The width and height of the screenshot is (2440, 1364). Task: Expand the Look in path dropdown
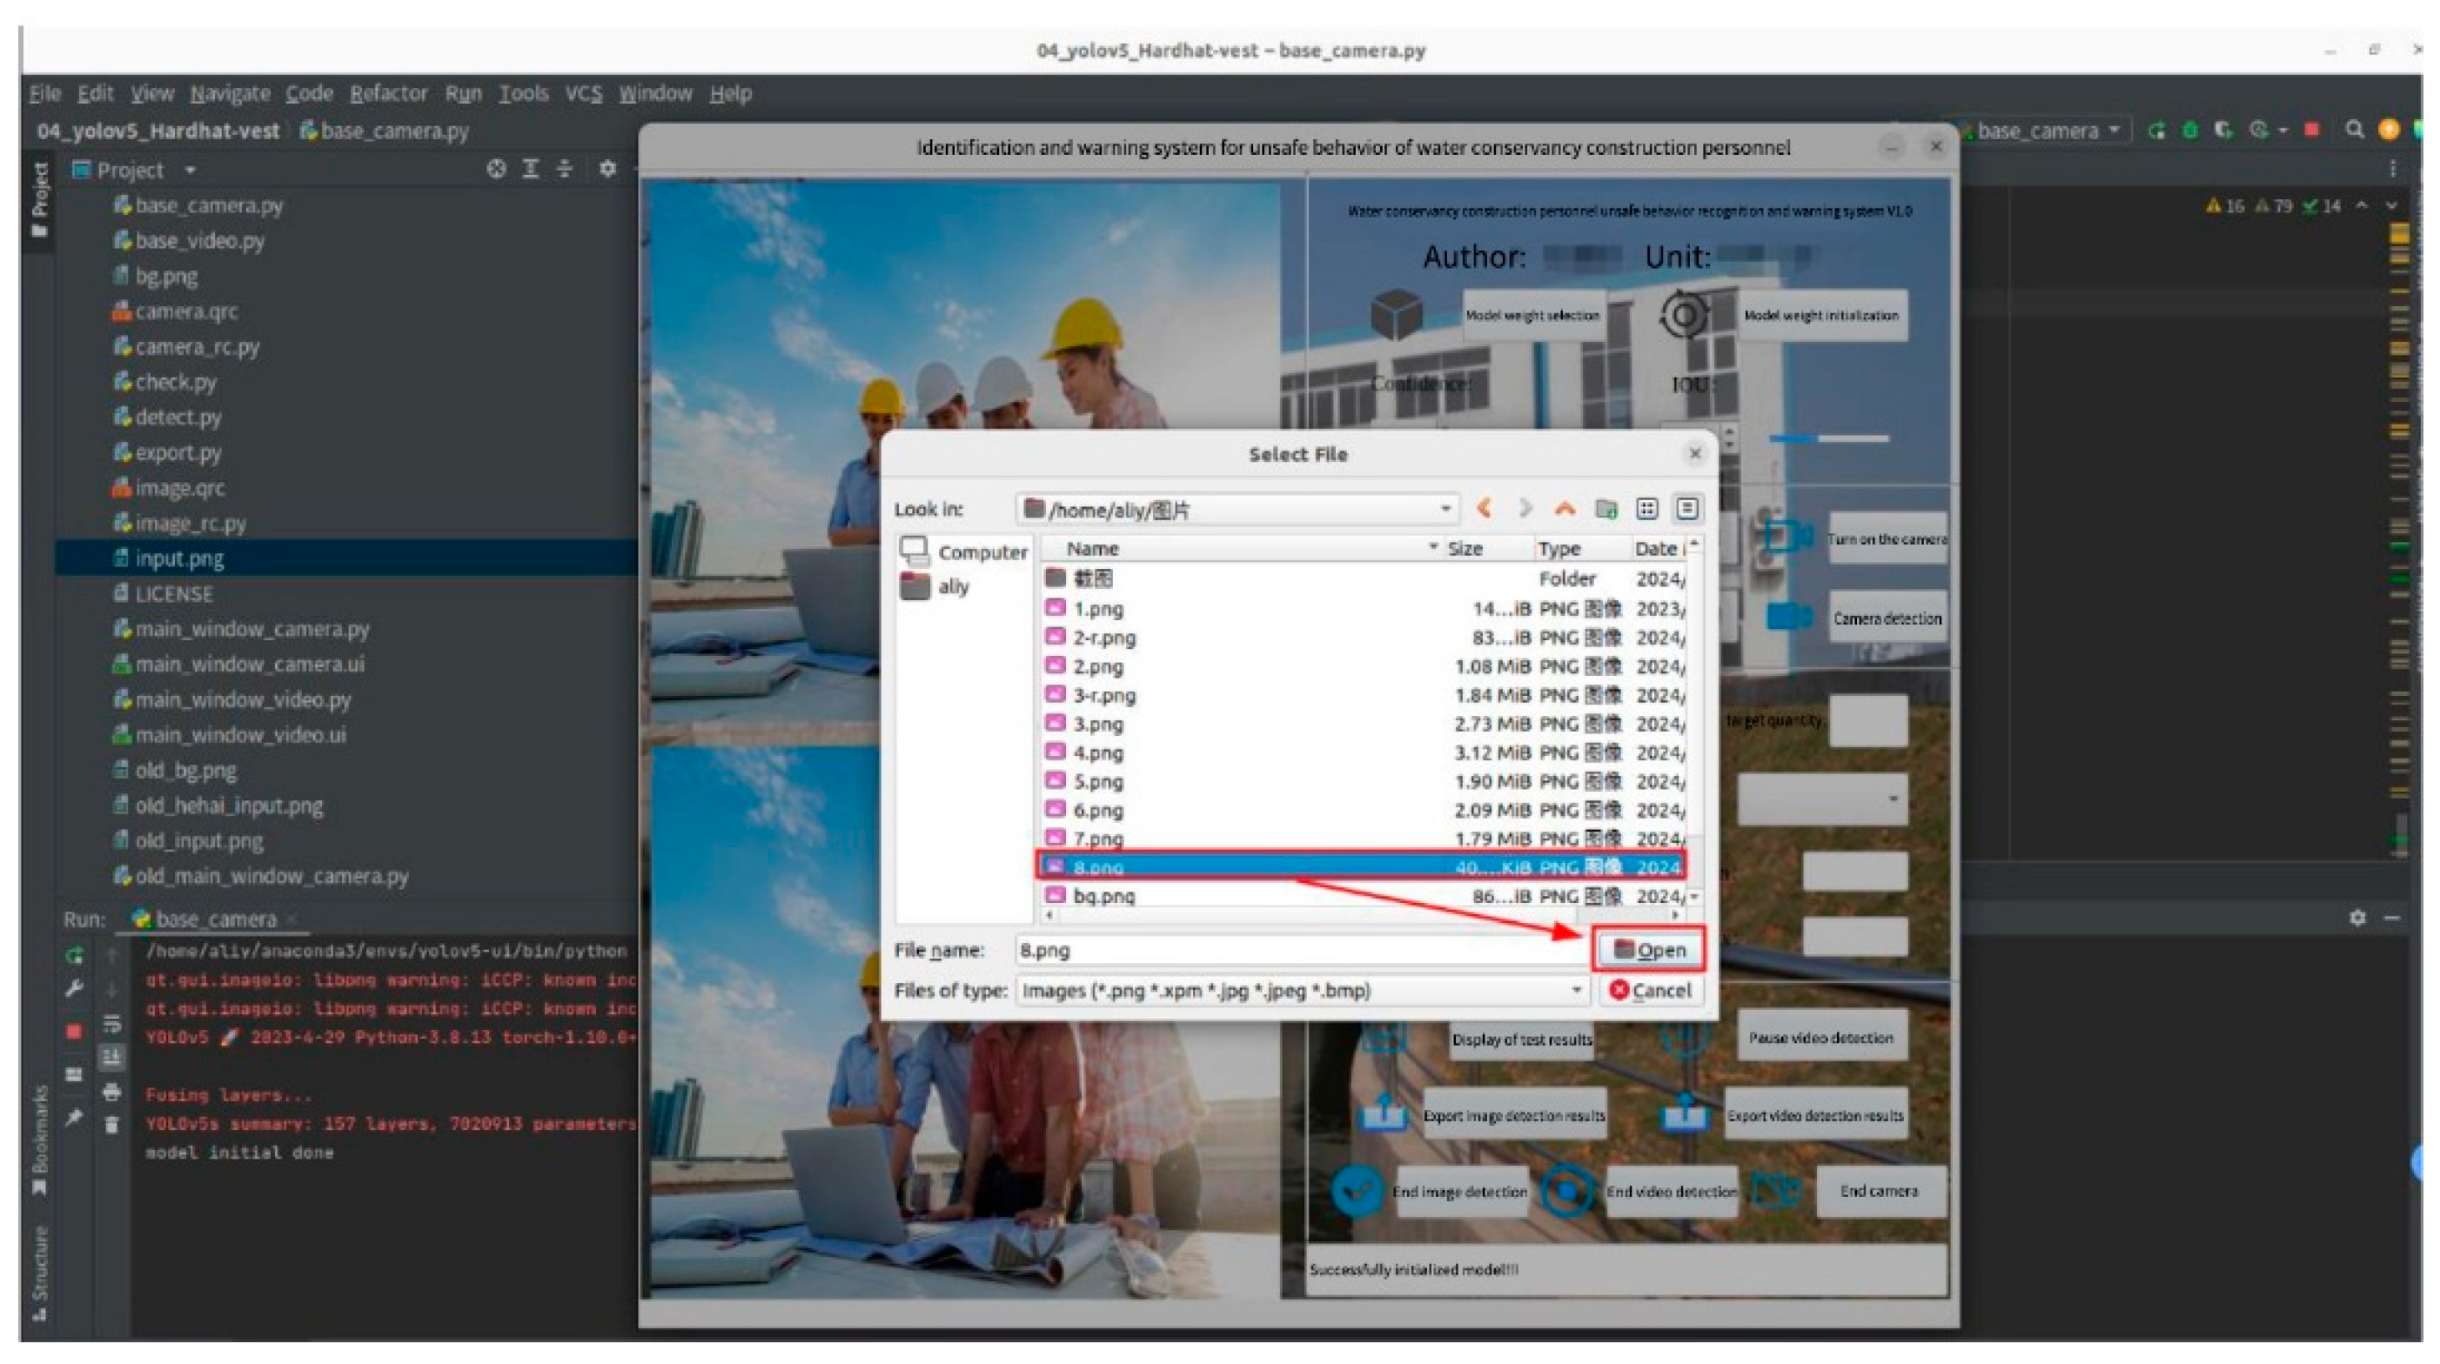coord(1445,509)
